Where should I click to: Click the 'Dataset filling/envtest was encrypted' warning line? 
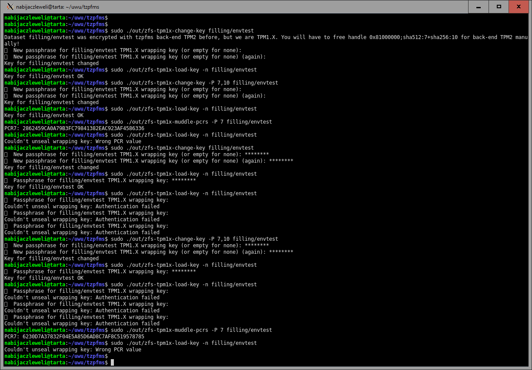coord(130,37)
